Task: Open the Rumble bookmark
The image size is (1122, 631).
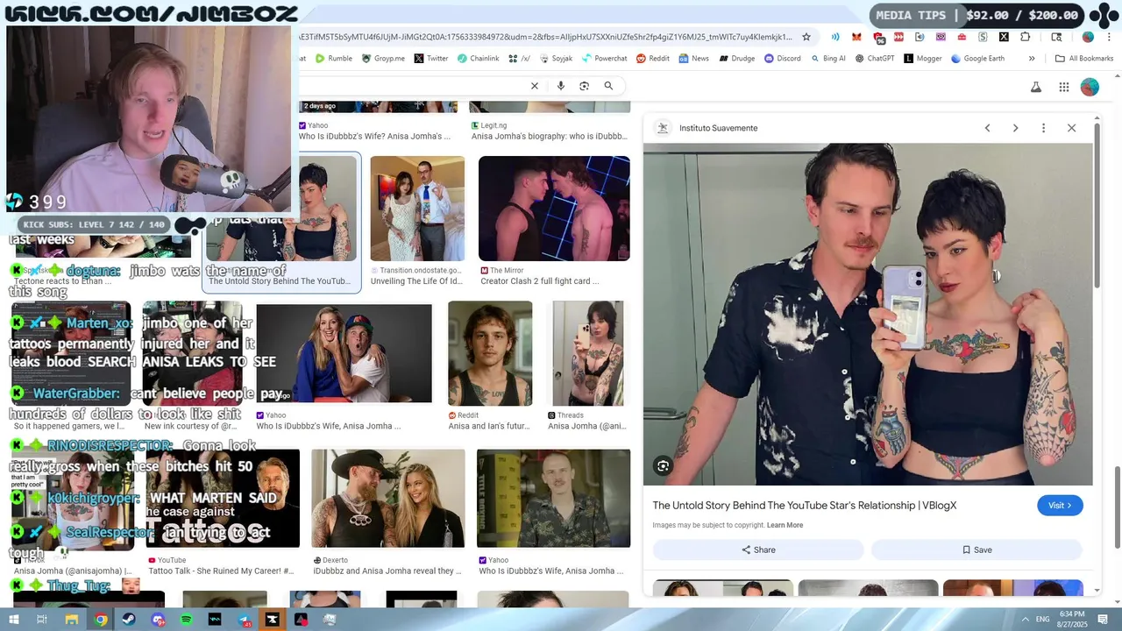Action: click(x=334, y=59)
